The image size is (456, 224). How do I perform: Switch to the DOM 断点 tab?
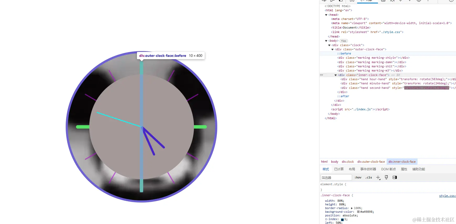[388, 169]
